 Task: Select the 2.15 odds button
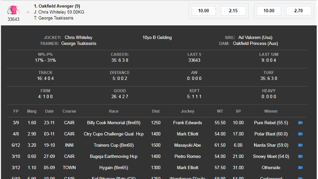coord(233,11)
